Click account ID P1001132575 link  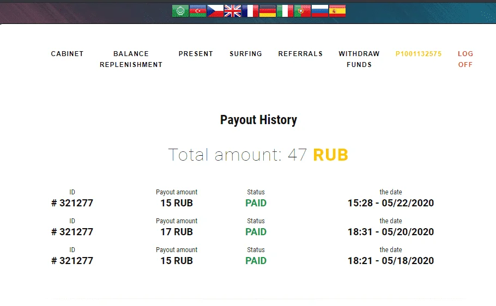pos(419,54)
